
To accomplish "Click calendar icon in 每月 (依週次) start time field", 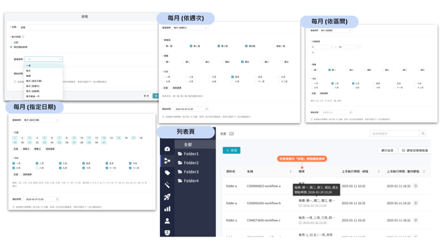I will [207, 109].
